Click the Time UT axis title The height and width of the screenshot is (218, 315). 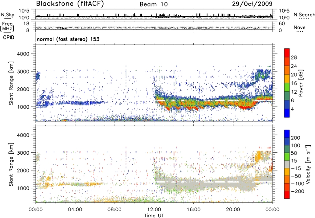tap(154, 215)
